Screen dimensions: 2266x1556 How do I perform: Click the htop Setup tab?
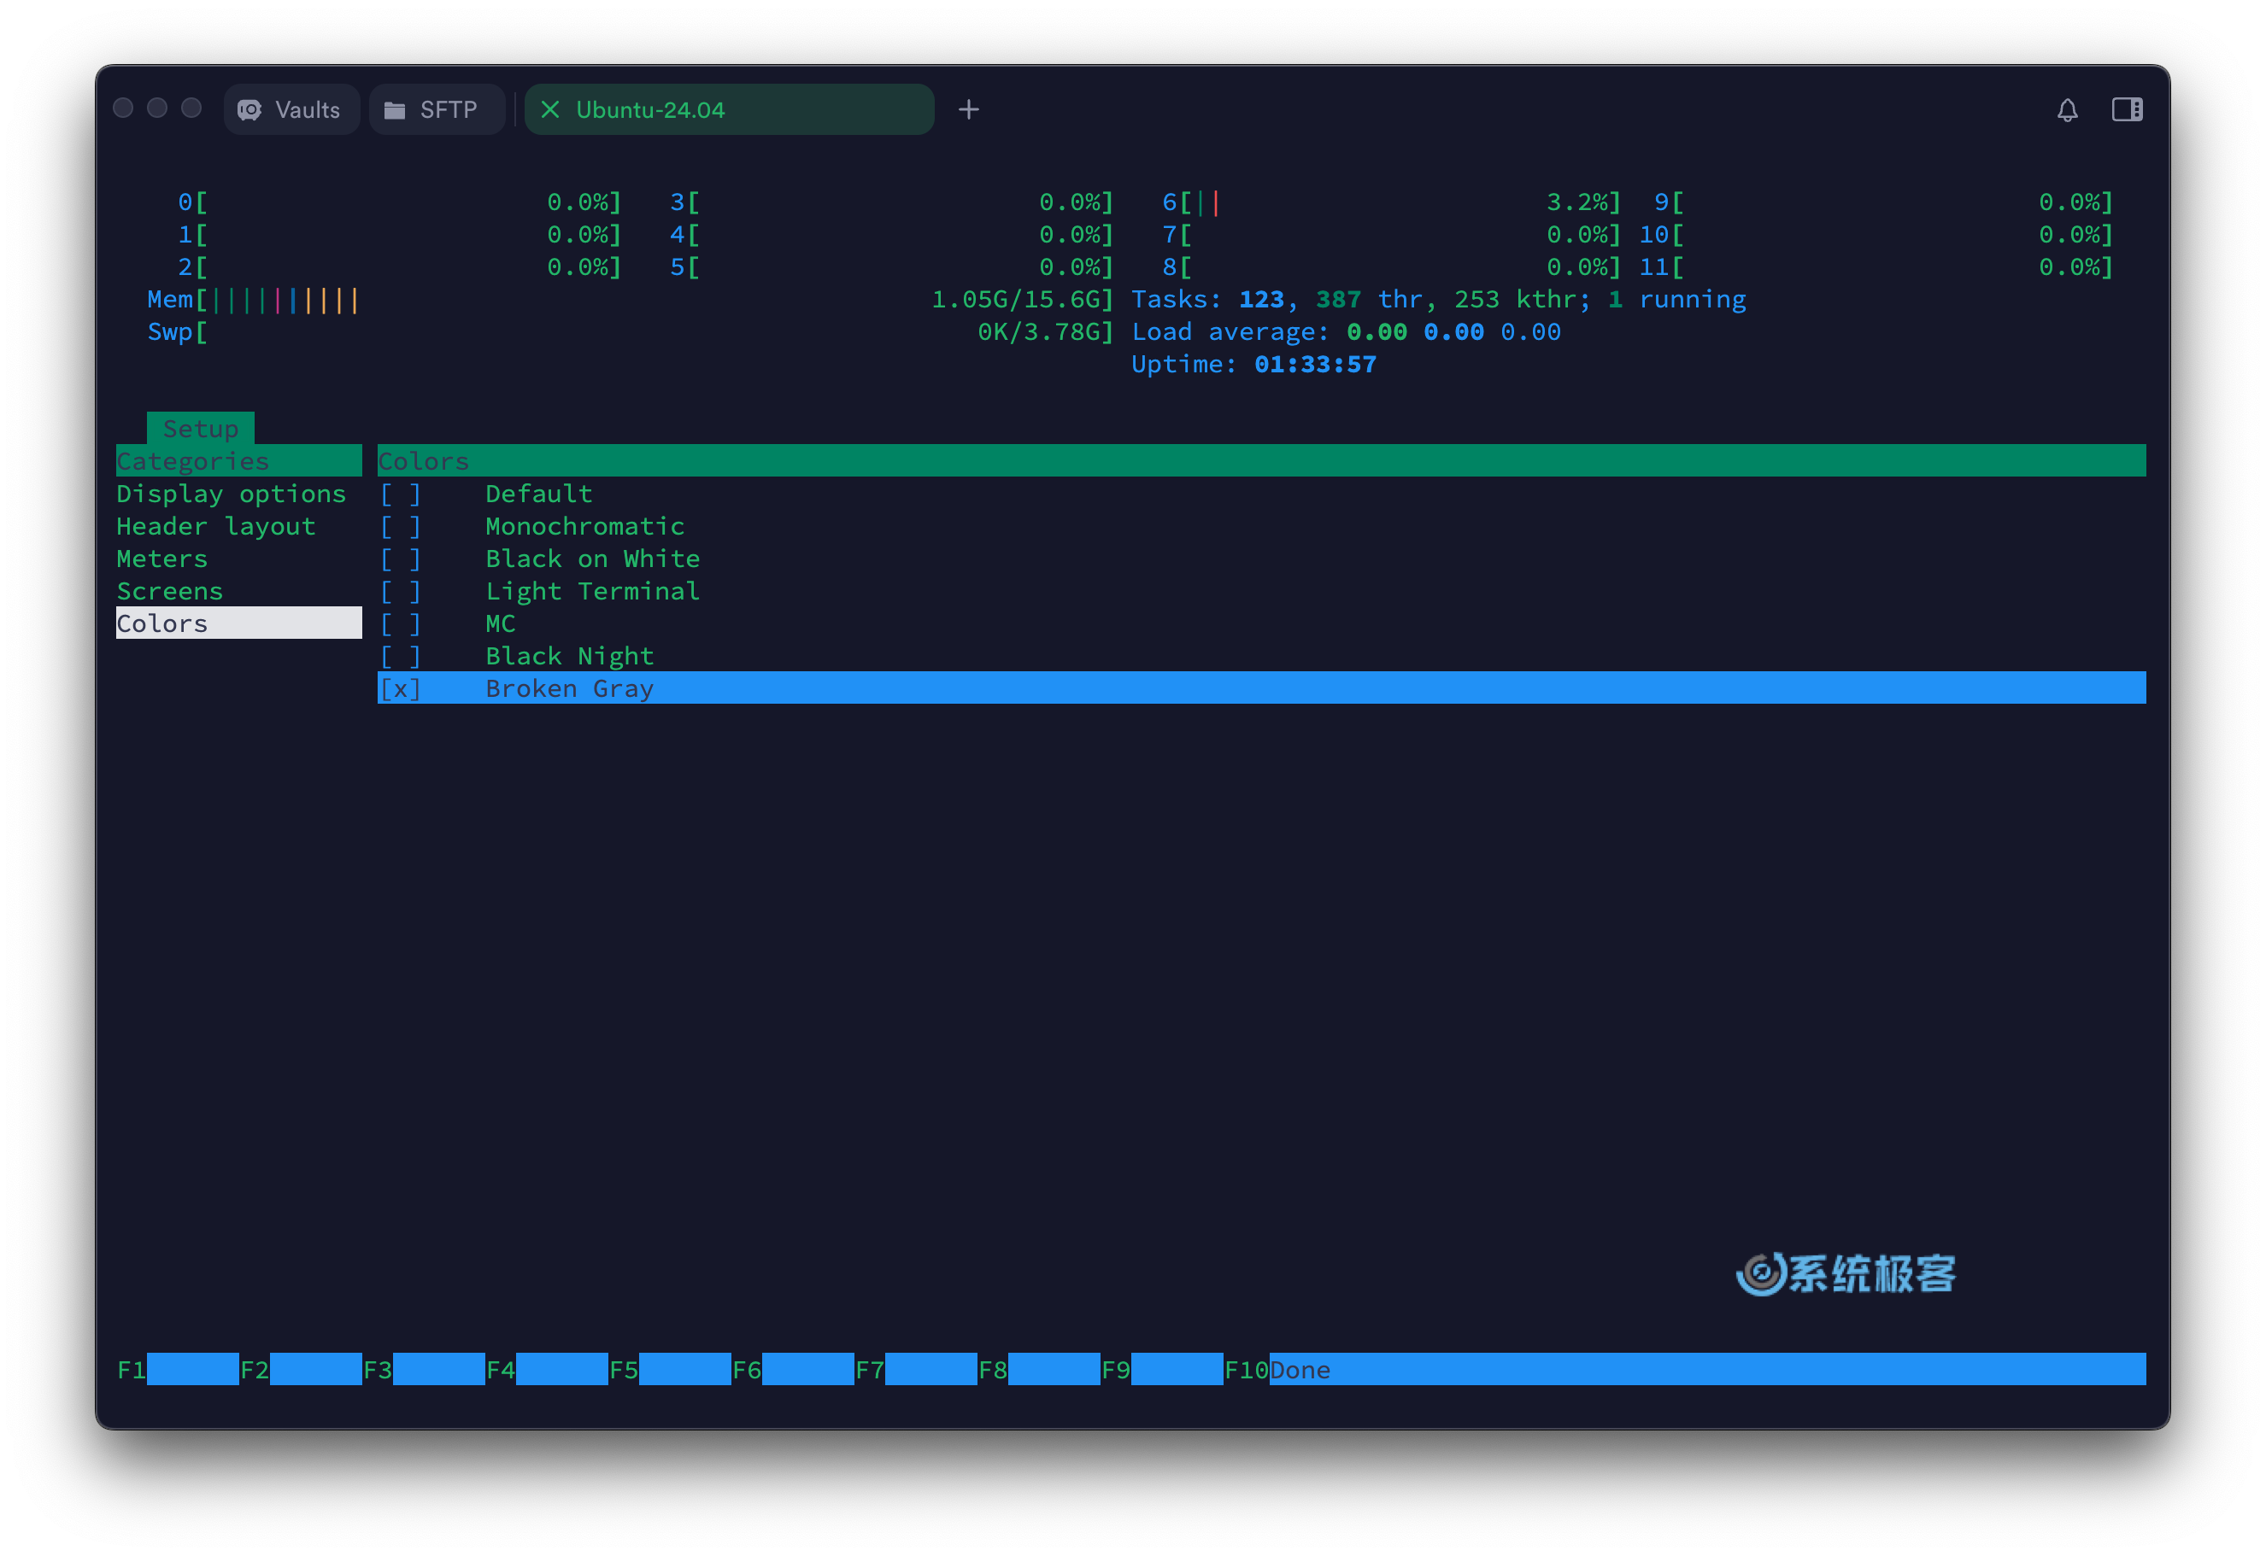pos(200,427)
